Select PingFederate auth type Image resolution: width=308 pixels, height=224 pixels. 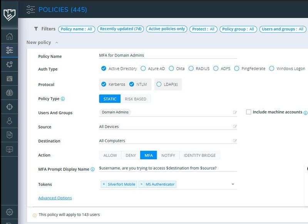click(x=237, y=69)
